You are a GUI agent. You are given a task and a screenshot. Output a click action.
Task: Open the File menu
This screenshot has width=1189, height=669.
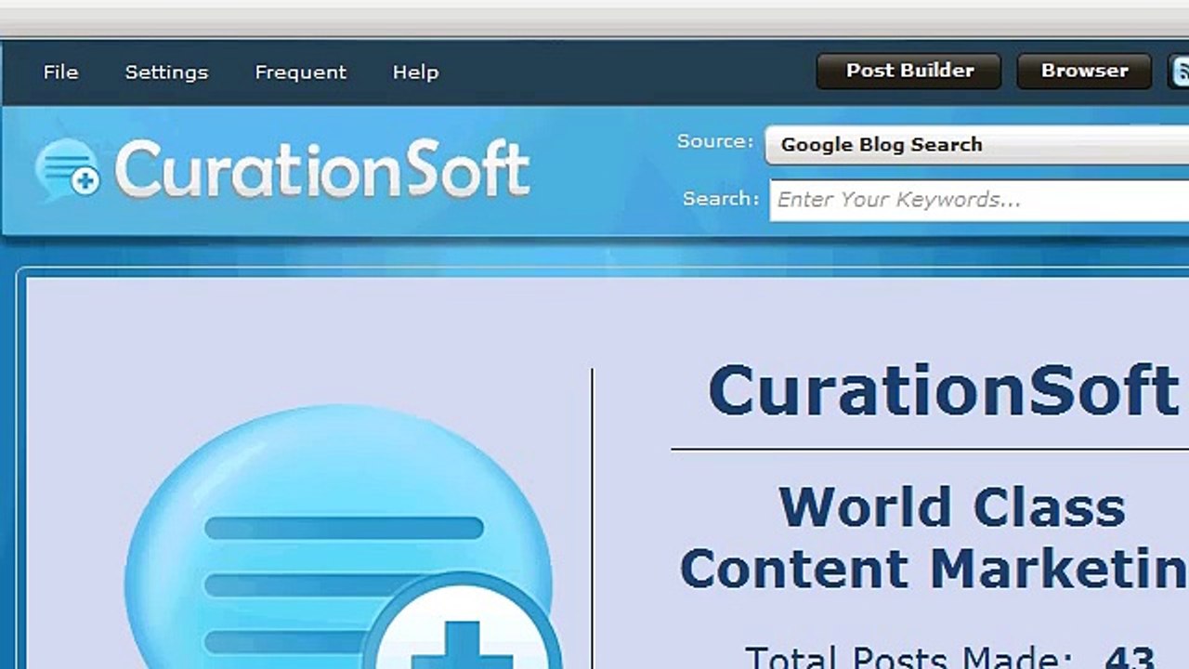click(x=60, y=72)
